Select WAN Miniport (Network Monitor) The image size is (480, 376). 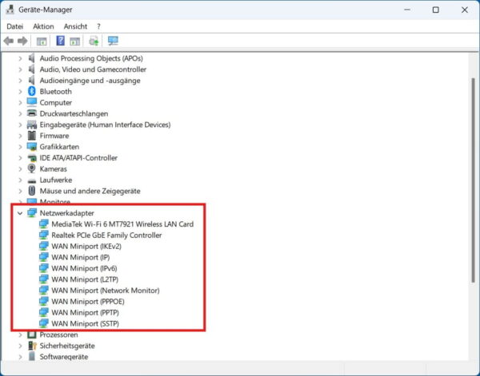[x=106, y=290]
